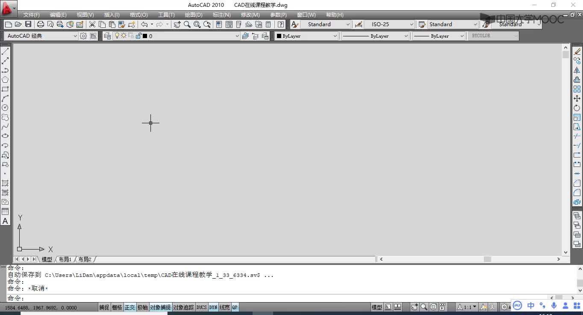Image resolution: width=583 pixels, height=315 pixels.
Task: Toggle QP quick properties
Action: pos(235,307)
